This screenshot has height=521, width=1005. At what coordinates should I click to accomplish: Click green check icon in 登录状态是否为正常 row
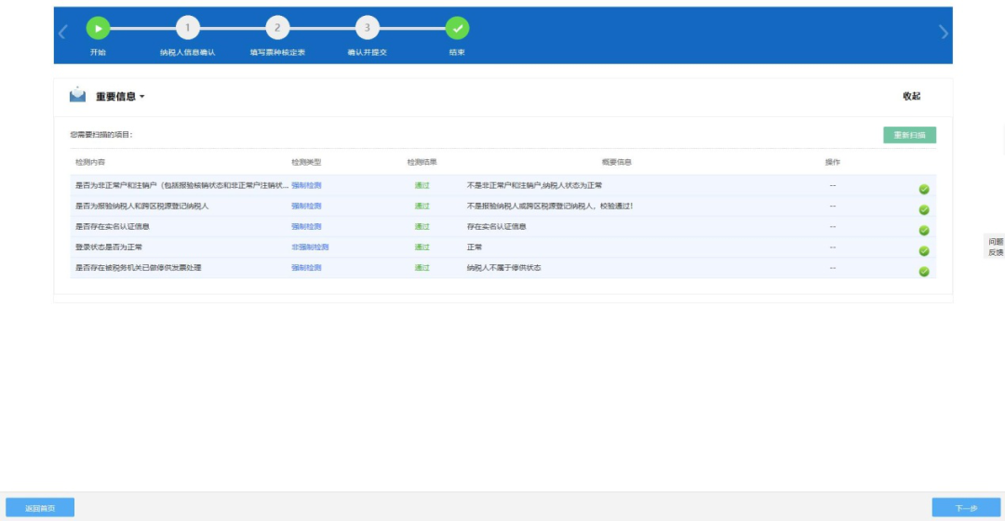pyautogui.click(x=924, y=250)
